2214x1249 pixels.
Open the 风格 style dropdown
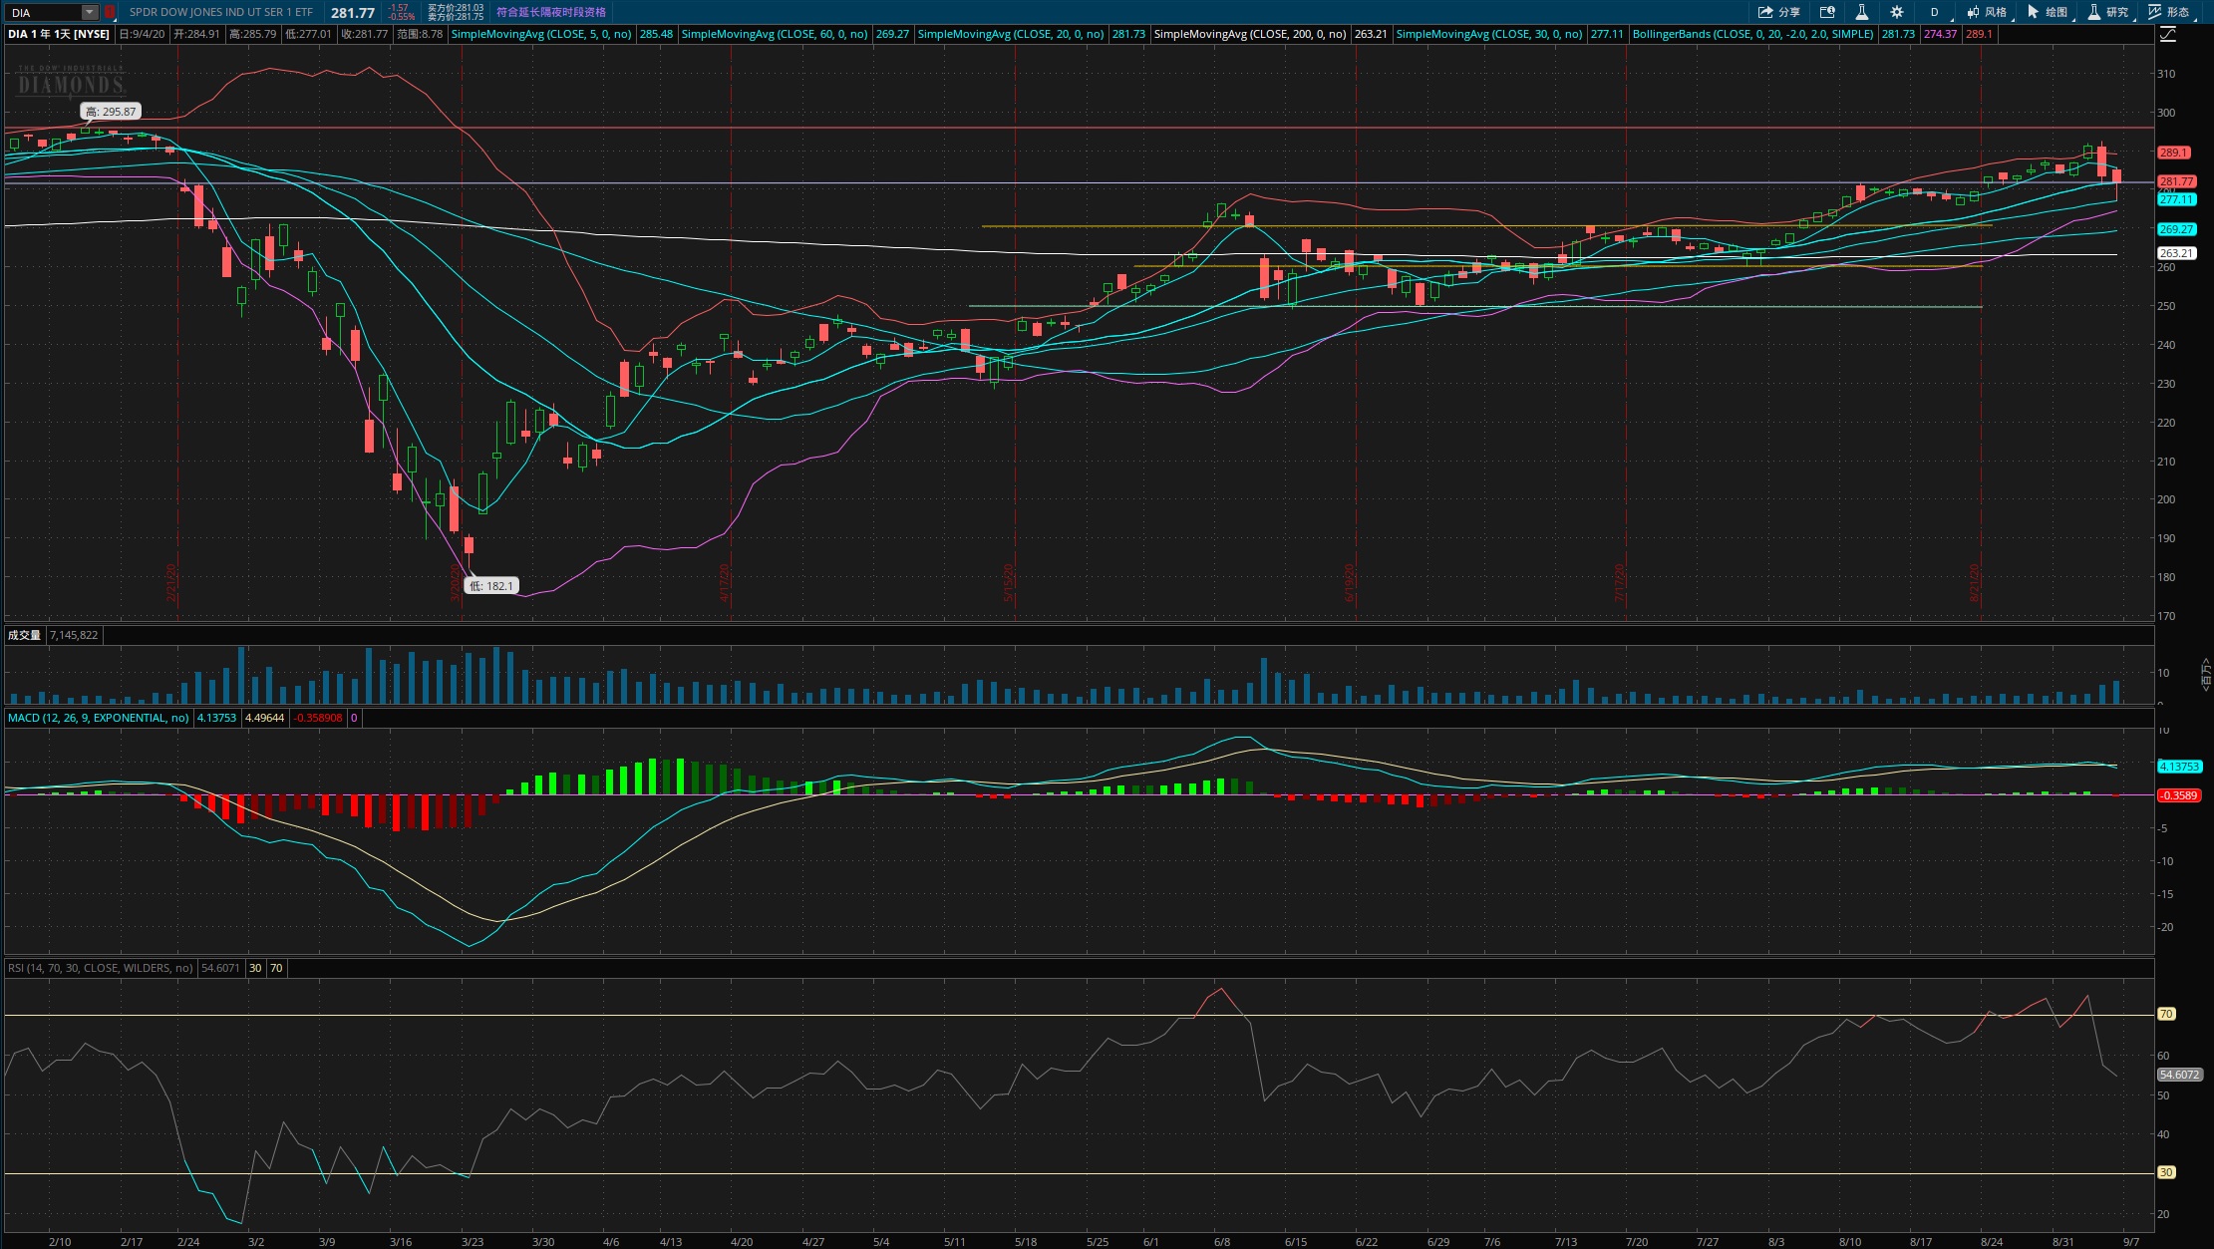pos(1987,12)
